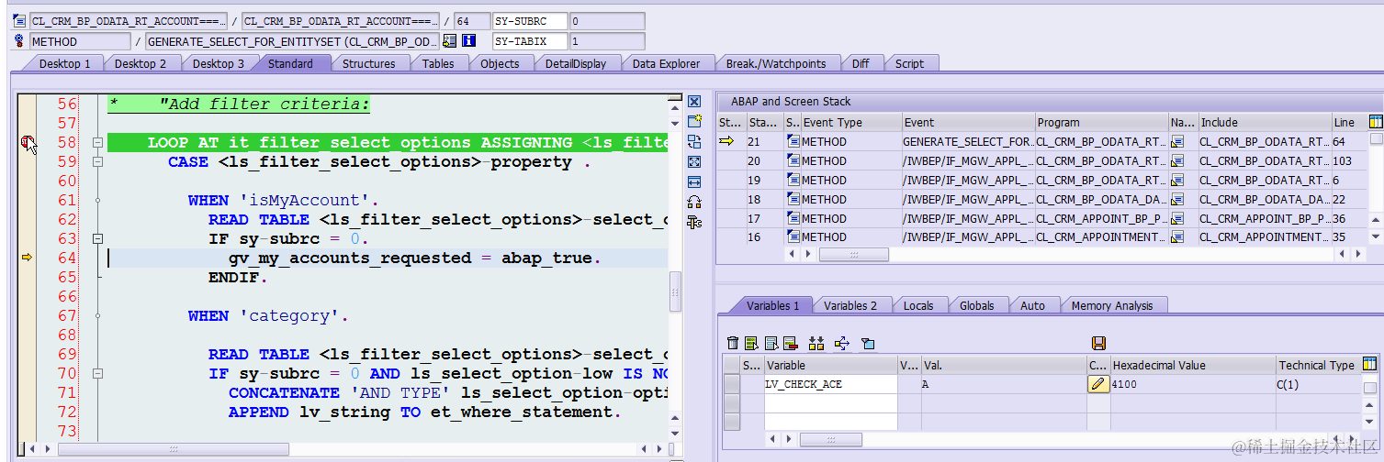Switch to the Auto tab
Viewport: 1384px width, 462px height.
1032,305
